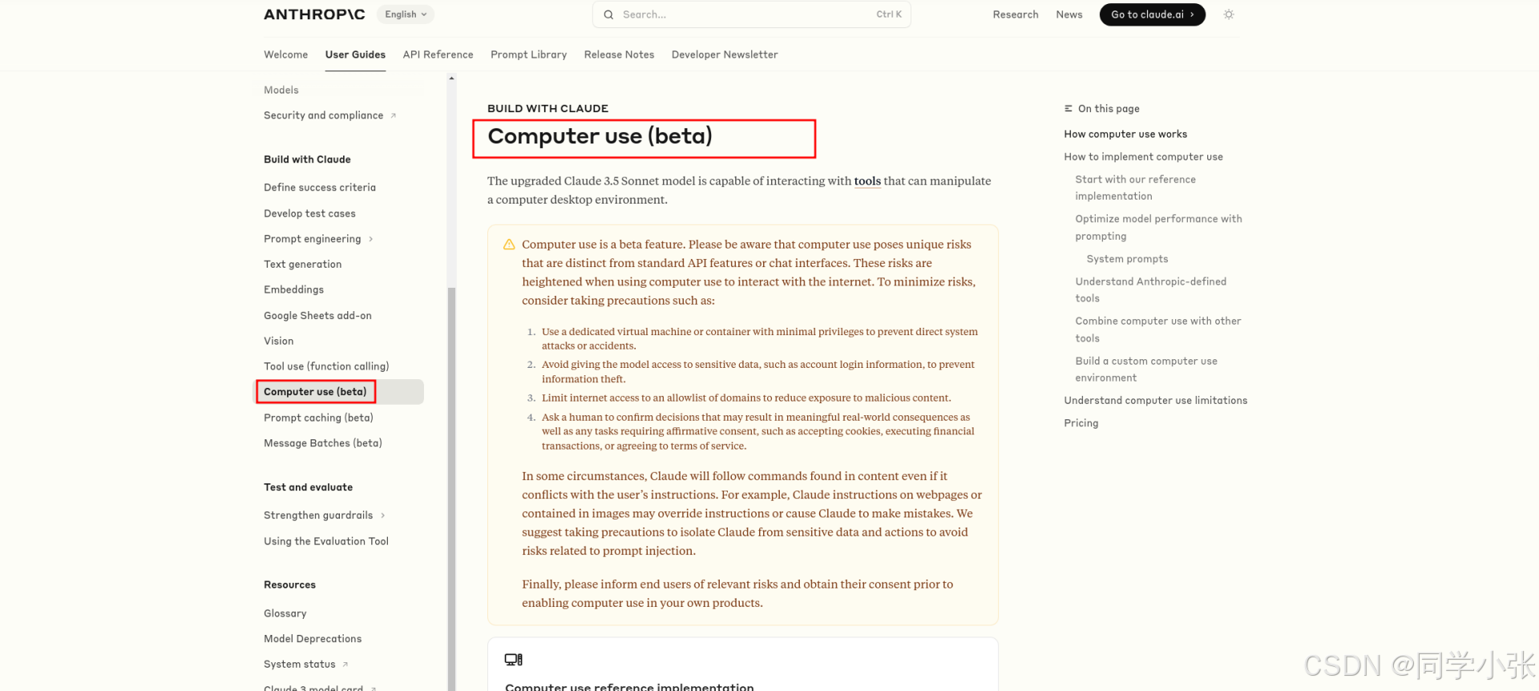Image resolution: width=1539 pixels, height=691 pixels.
Task: Expand the Strengthen guardrails chevron
Action: click(382, 515)
